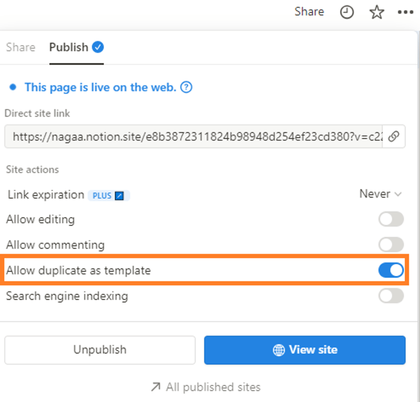Toggle Search engine indexing on
This screenshot has width=420, height=402.
[x=391, y=296]
